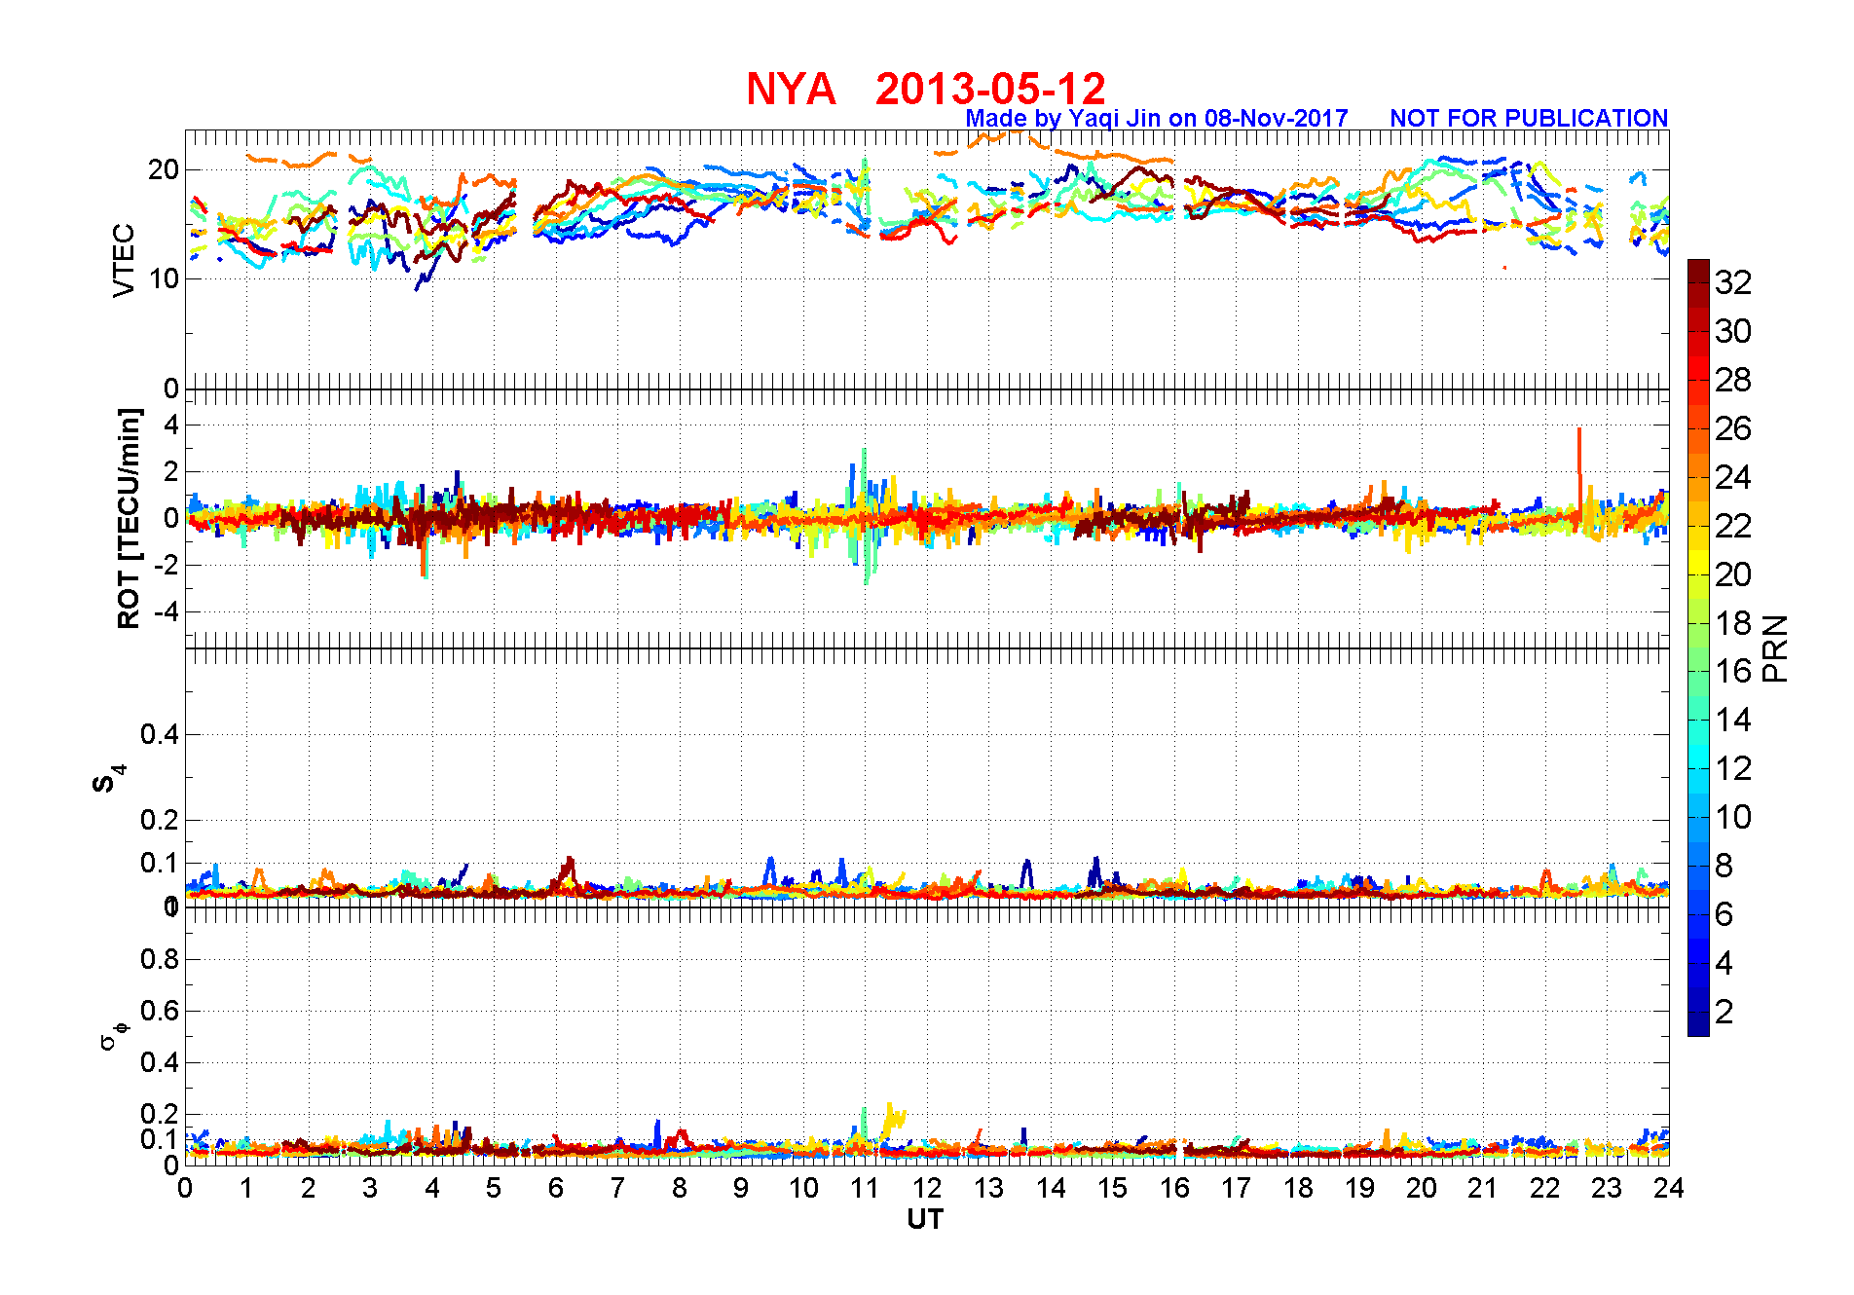
Task: Click the "20" tick on the VTEC axis
Action: (164, 169)
